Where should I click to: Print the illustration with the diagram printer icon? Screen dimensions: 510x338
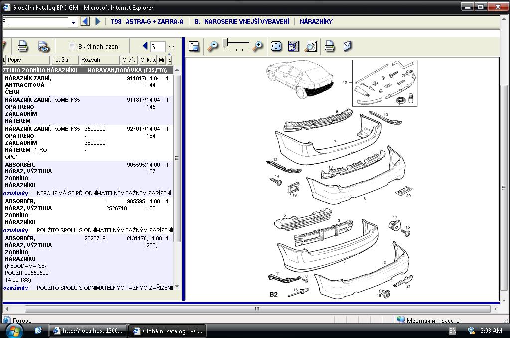click(329, 47)
